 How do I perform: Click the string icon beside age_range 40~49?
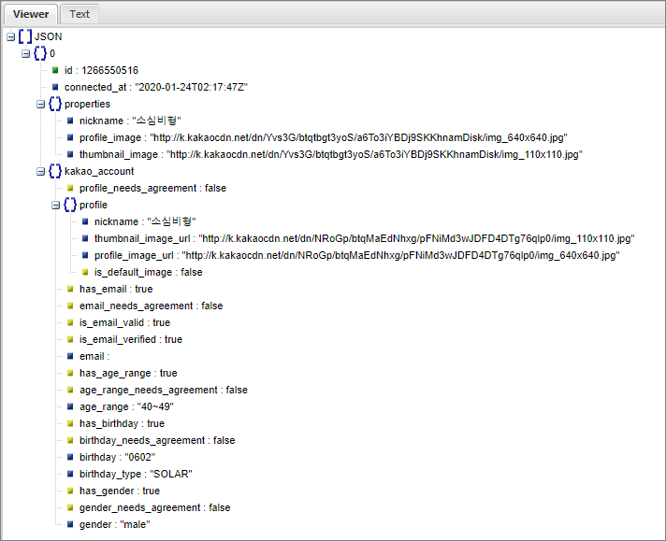[70, 406]
